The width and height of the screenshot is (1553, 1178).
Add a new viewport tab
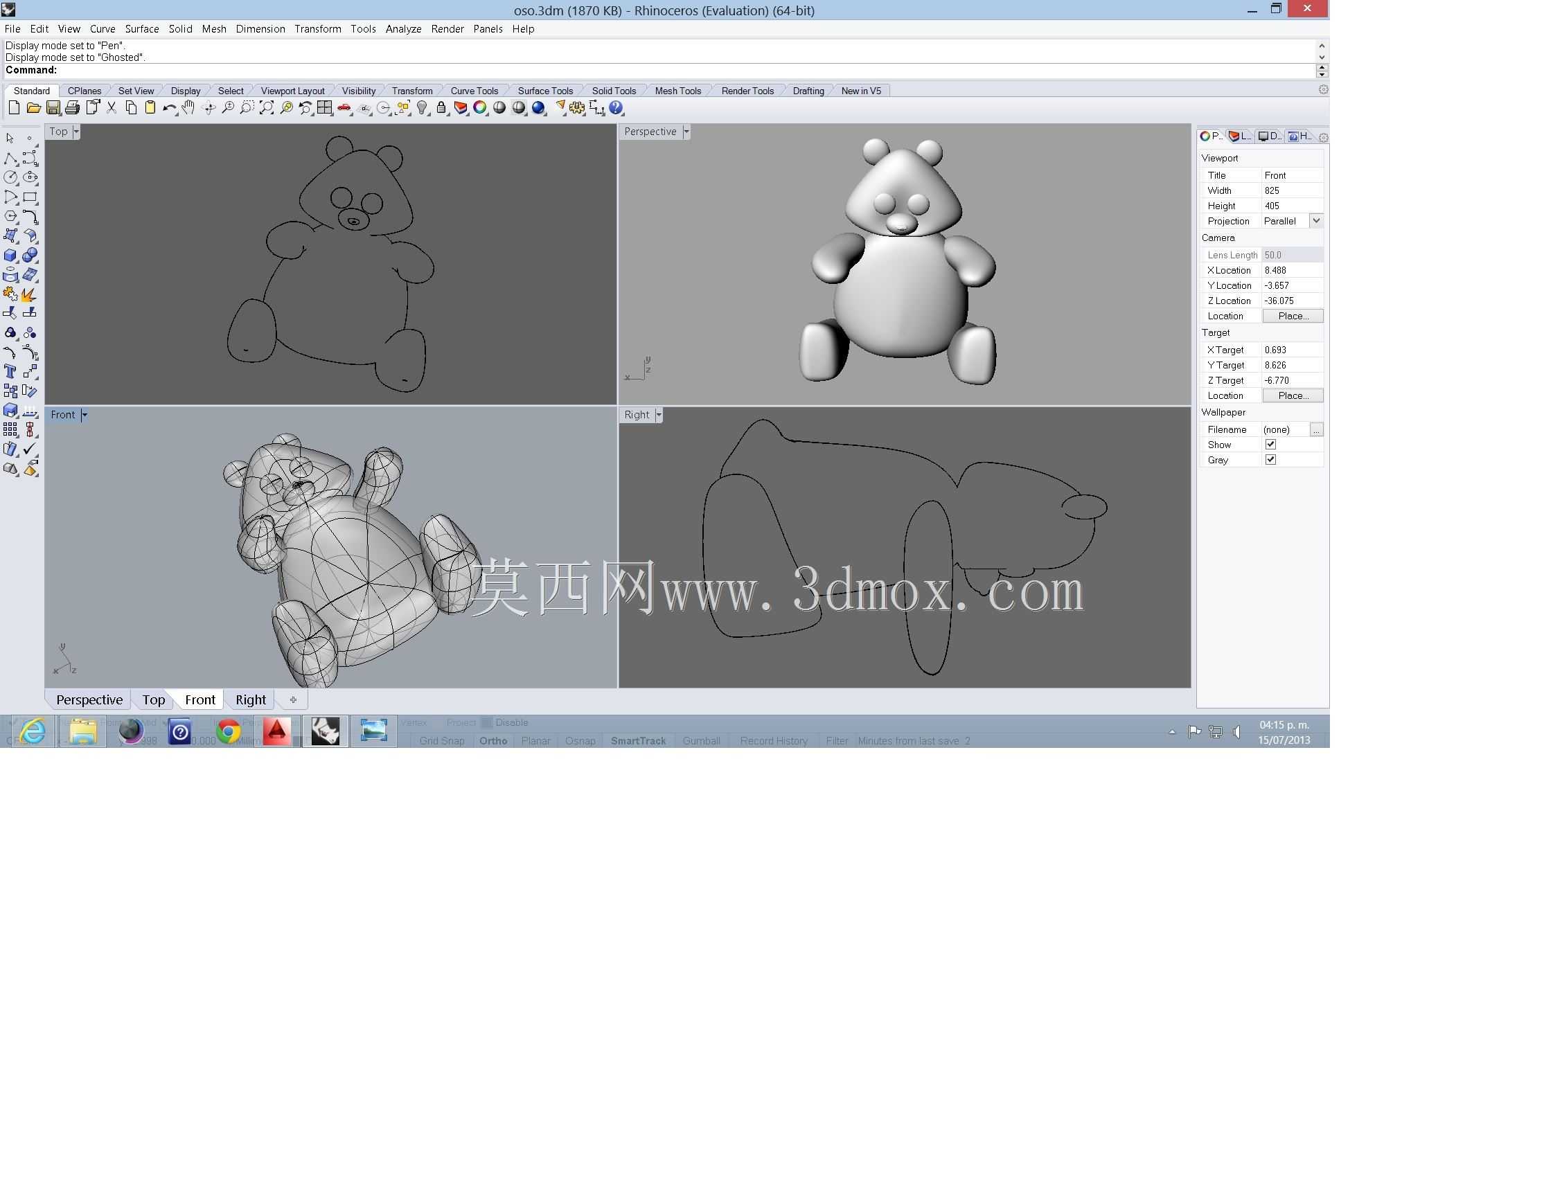point(293,700)
